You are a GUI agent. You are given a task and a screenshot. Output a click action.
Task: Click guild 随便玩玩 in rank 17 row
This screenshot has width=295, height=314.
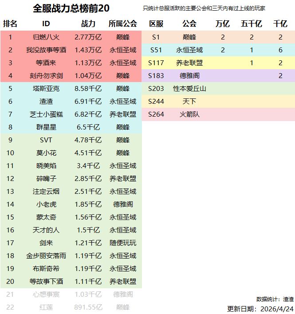123,243
